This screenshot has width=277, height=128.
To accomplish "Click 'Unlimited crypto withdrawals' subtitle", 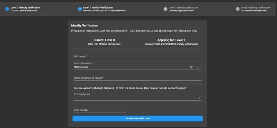I will point(181,11).
